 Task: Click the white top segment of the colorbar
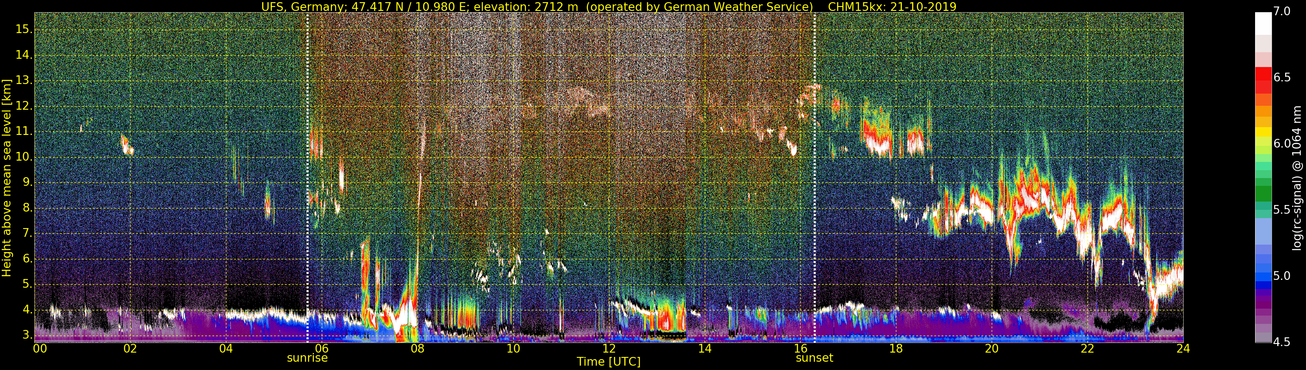point(1263,24)
